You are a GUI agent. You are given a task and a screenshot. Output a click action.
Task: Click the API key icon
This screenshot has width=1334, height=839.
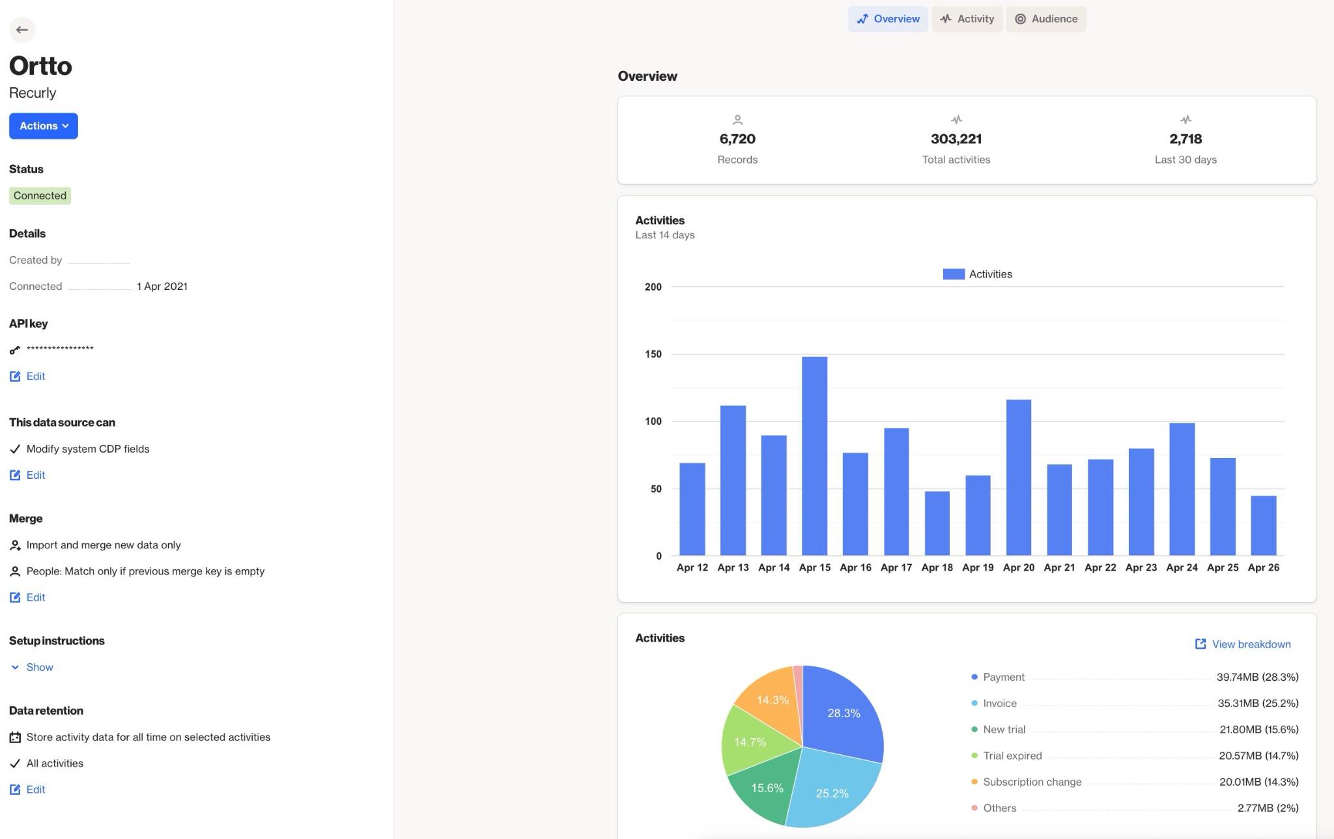point(15,350)
